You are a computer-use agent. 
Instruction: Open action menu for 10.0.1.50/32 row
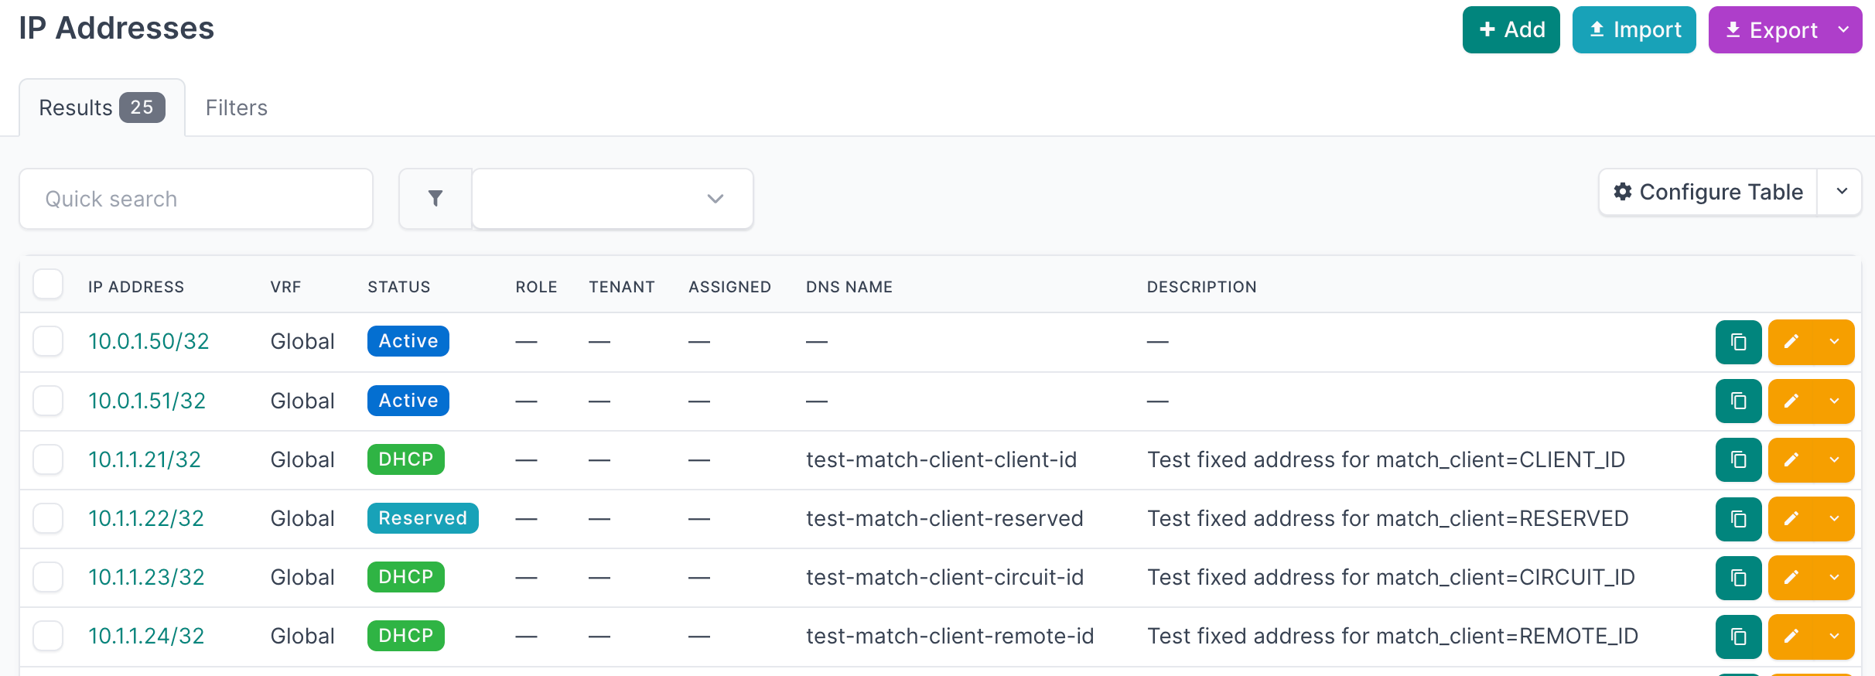[1834, 342]
